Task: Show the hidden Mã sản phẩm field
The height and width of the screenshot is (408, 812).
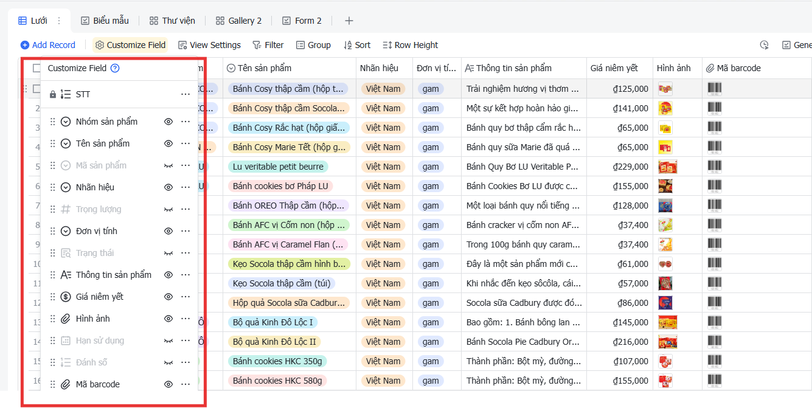Action: 168,165
